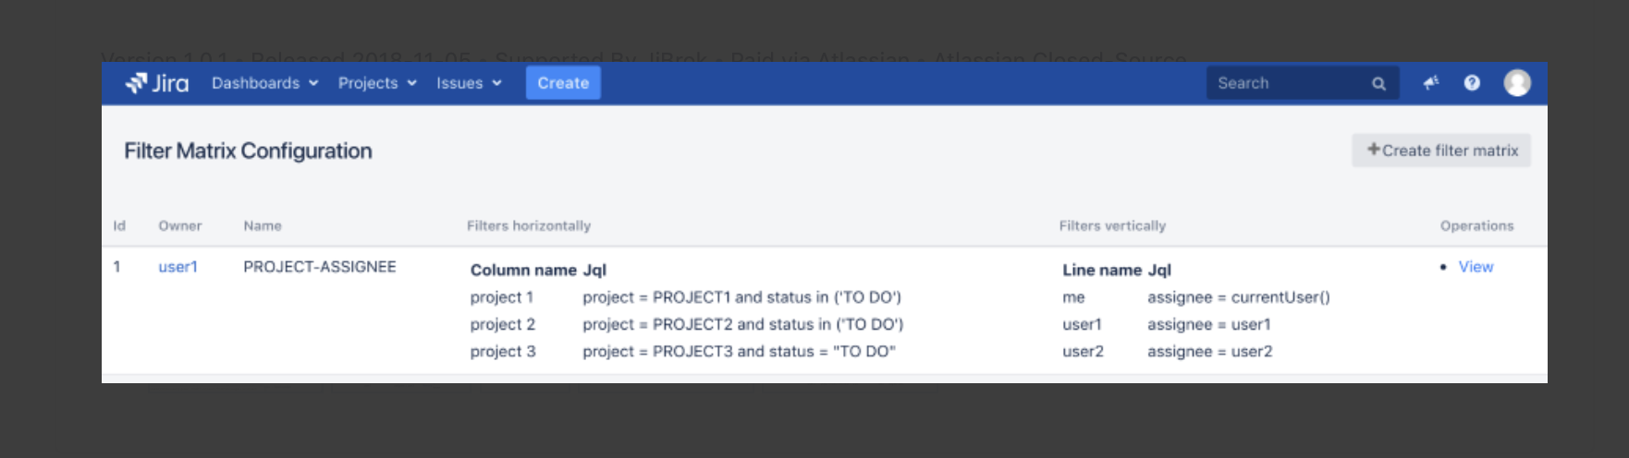Focus the Search input field
Image resolution: width=1629 pixels, height=458 pixels.
click(x=1285, y=83)
